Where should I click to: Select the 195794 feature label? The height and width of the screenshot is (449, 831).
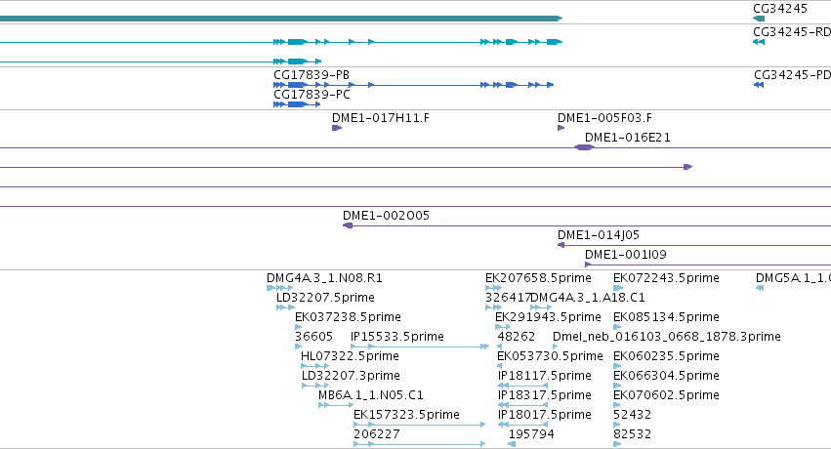531,434
